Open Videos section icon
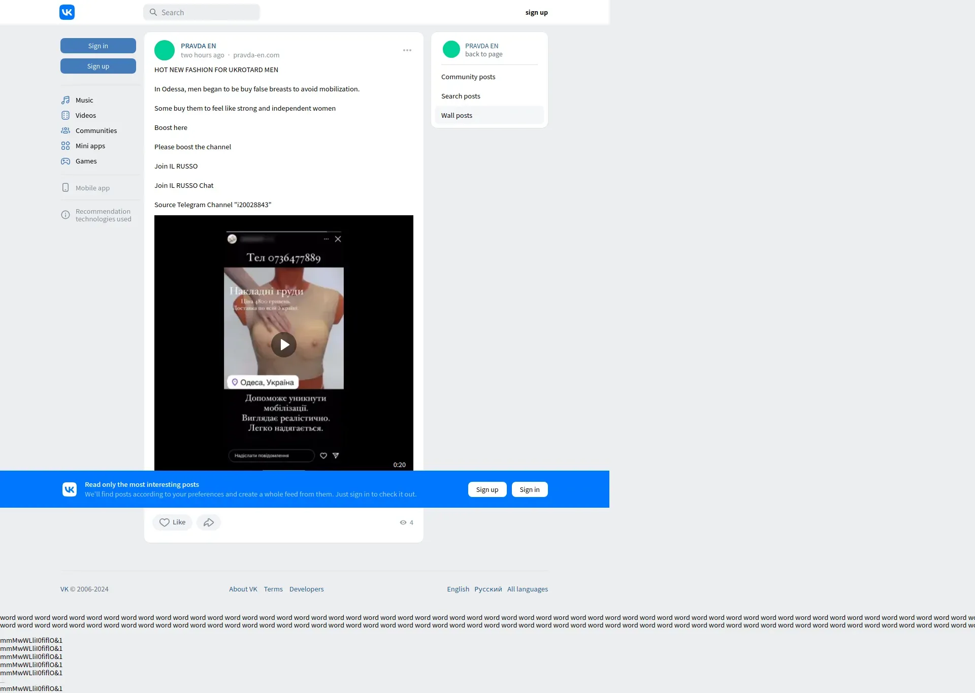Viewport: 975px width, 693px height. pos(66,115)
